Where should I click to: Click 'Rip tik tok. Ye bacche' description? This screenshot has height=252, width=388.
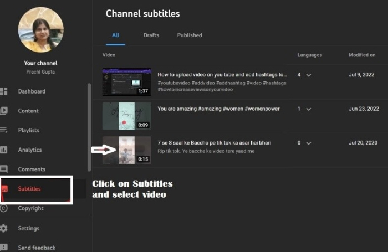(206, 151)
